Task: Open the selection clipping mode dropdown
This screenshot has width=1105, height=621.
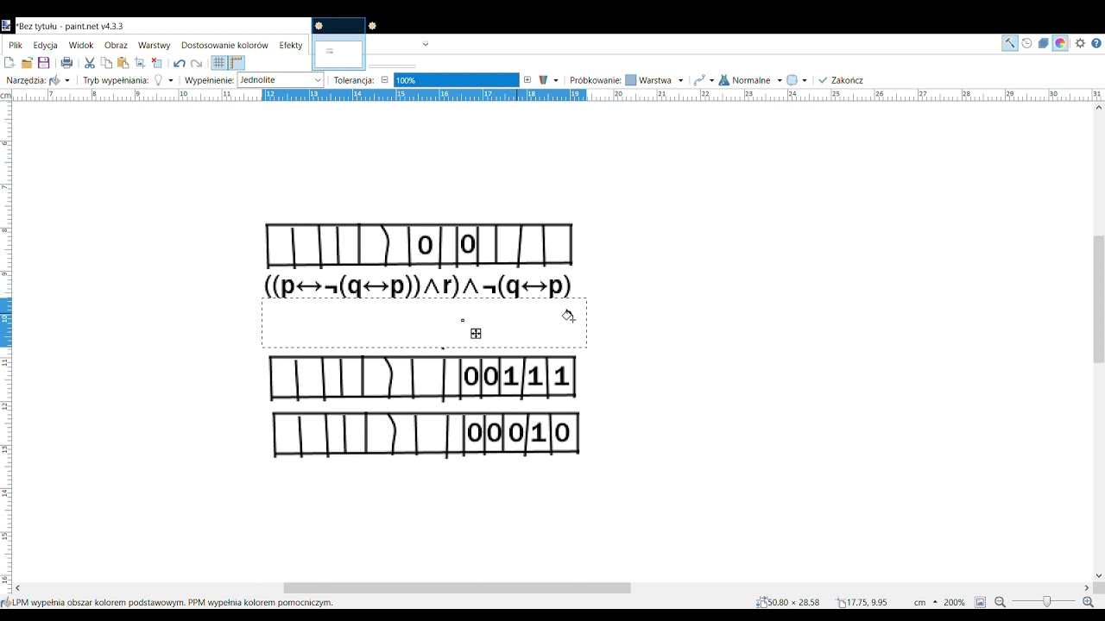Action: click(805, 80)
